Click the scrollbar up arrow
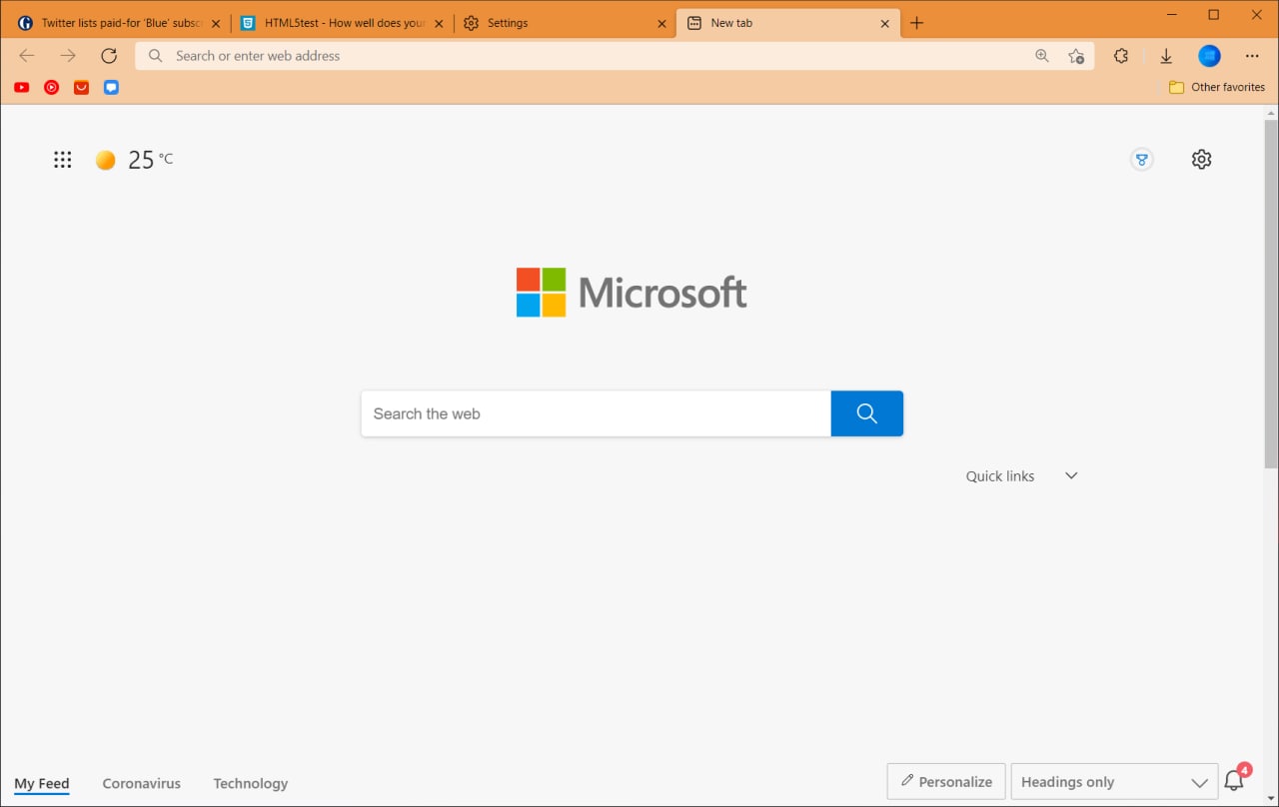Image resolution: width=1279 pixels, height=807 pixels. [1271, 113]
